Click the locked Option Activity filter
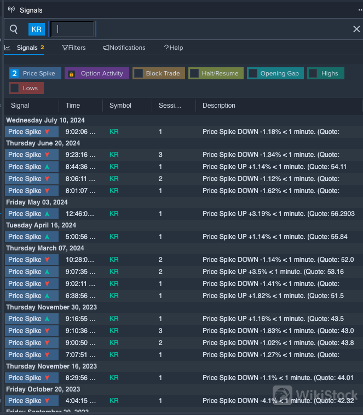 click(97, 73)
